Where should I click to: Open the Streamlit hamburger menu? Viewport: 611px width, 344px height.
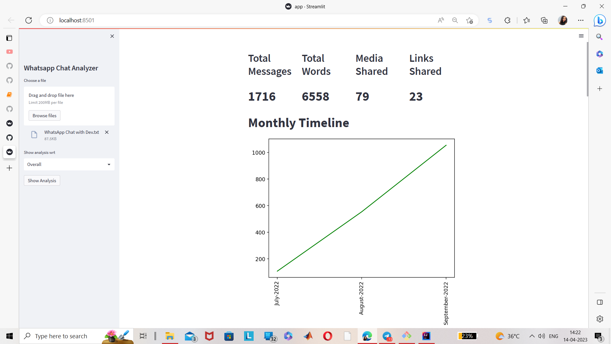(581, 36)
